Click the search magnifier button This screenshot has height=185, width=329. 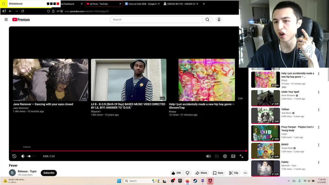pyautogui.click(x=207, y=20)
